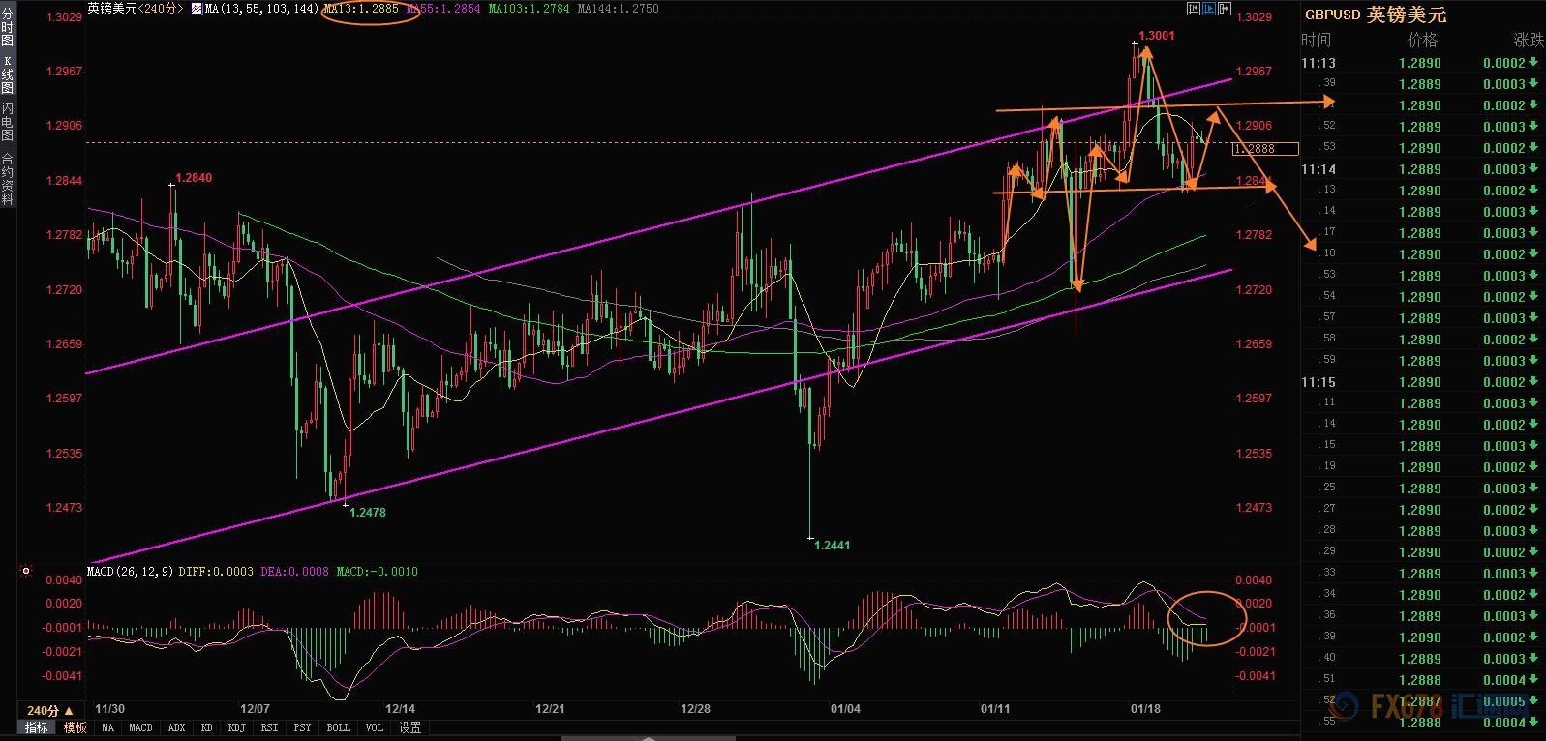Click the blue play-forward chart icon
Screen dimensions: 1546x741
pyautogui.click(x=1209, y=9)
